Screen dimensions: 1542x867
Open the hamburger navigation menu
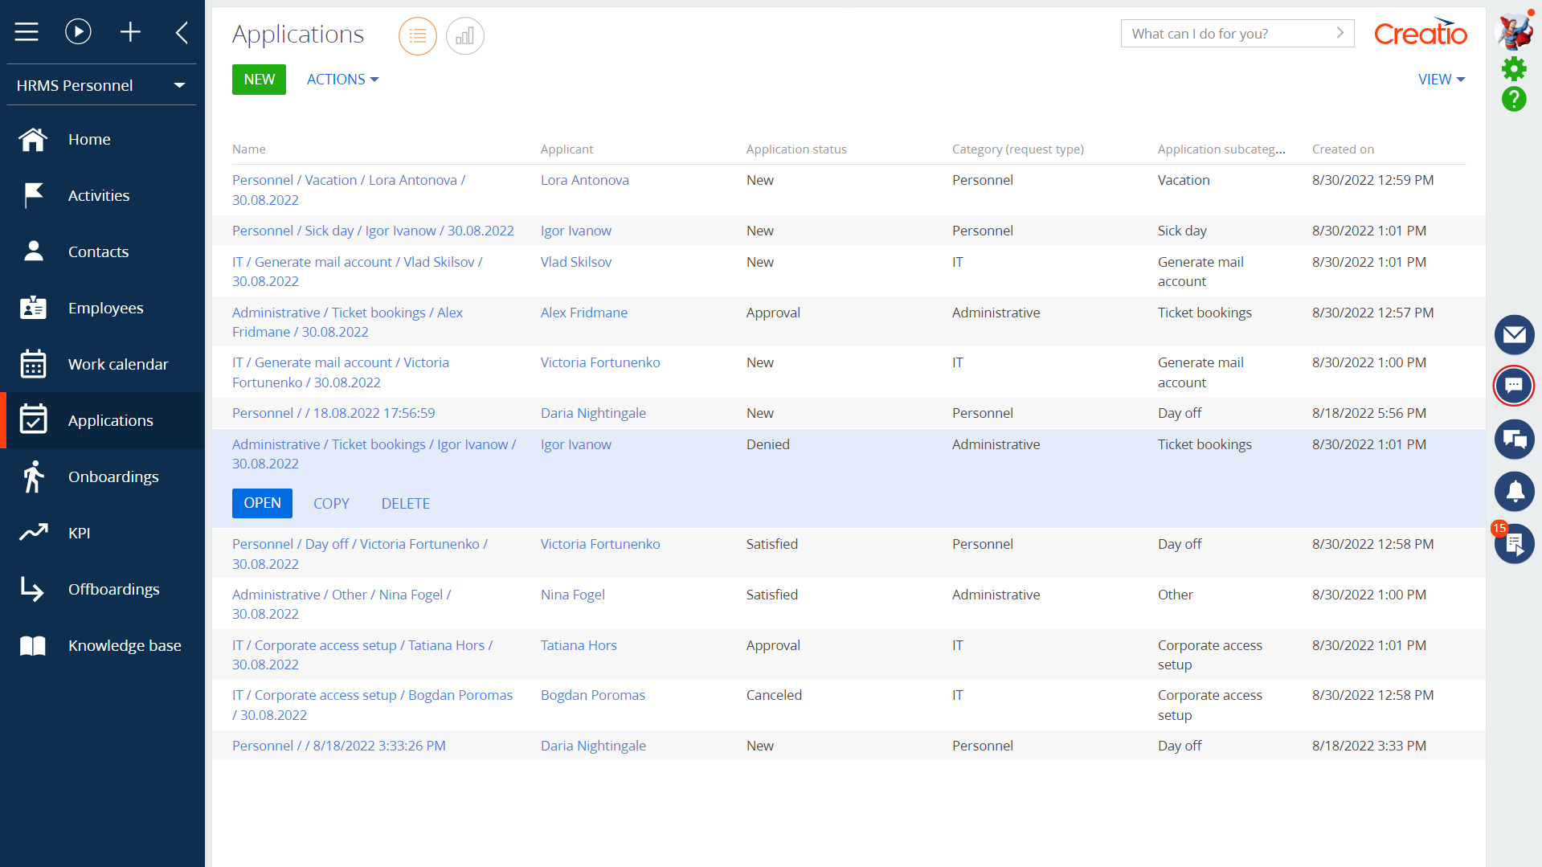pyautogui.click(x=27, y=31)
